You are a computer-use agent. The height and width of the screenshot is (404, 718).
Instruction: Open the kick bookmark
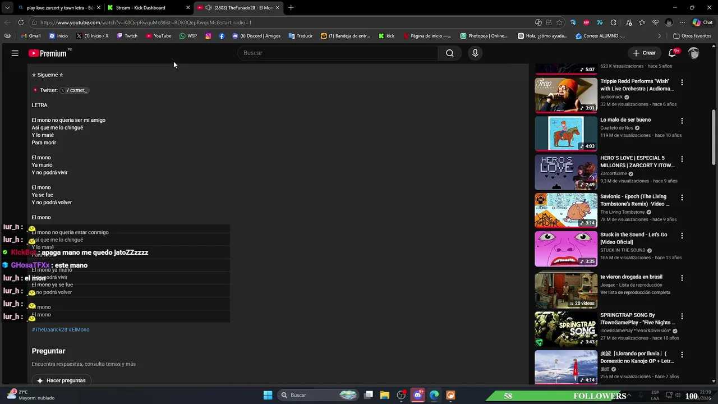(x=386, y=36)
